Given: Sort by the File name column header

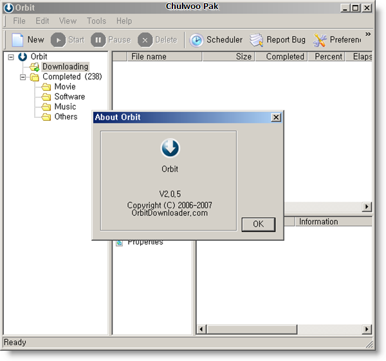Looking at the screenshot, I should click(149, 57).
